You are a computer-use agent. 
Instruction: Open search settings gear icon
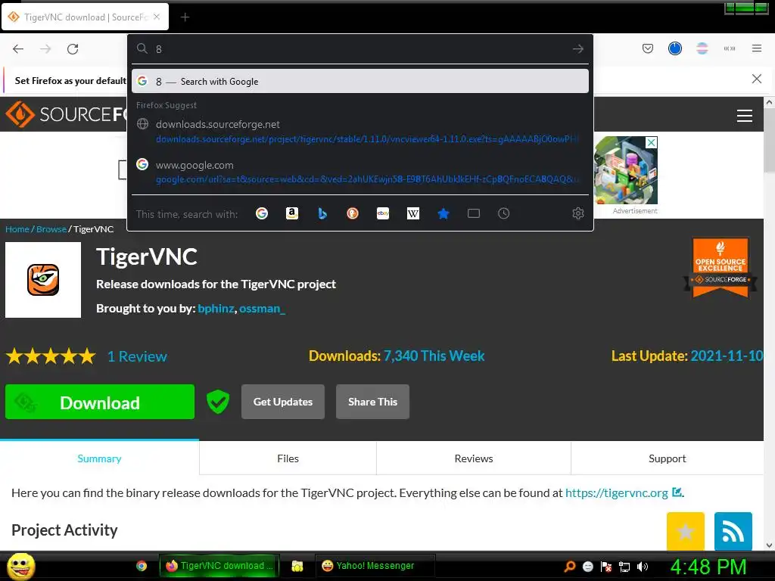point(577,213)
